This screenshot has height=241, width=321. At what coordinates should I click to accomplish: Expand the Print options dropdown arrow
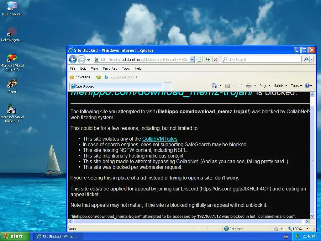255,86
